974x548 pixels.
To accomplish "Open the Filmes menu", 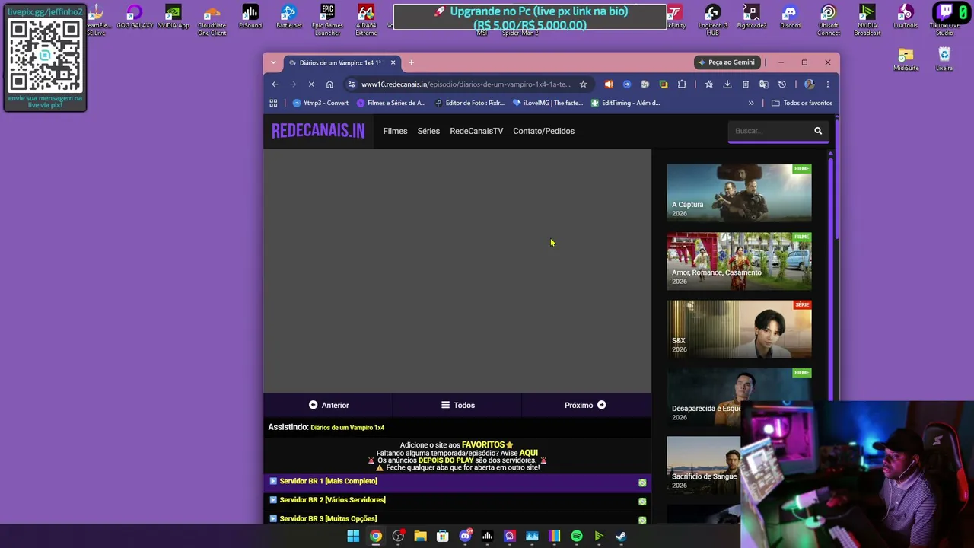I will click(x=395, y=131).
